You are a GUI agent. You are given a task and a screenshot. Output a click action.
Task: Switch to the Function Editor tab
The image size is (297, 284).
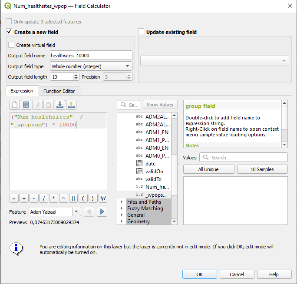tap(59, 91)
